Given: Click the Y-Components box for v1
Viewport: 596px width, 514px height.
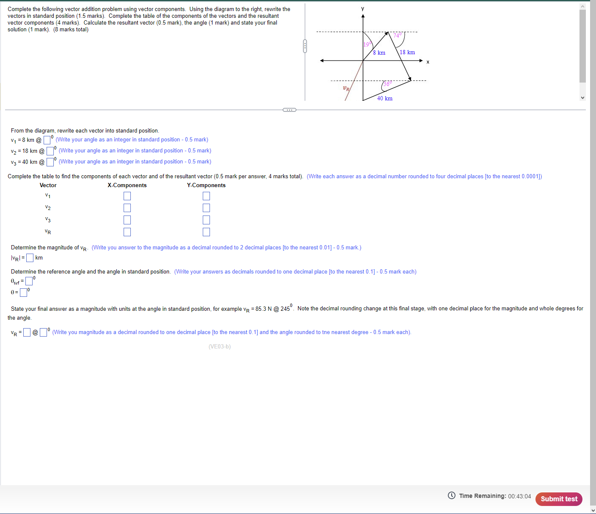Looking at the screenshot, I should coord(206,196).
